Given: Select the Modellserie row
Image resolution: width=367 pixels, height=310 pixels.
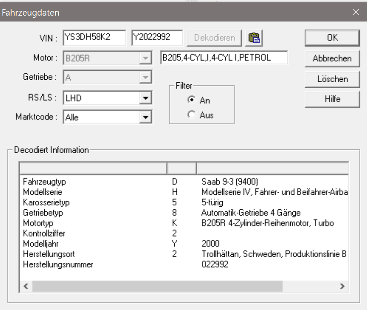Looking at the screenshot, I should coord(184,192).
